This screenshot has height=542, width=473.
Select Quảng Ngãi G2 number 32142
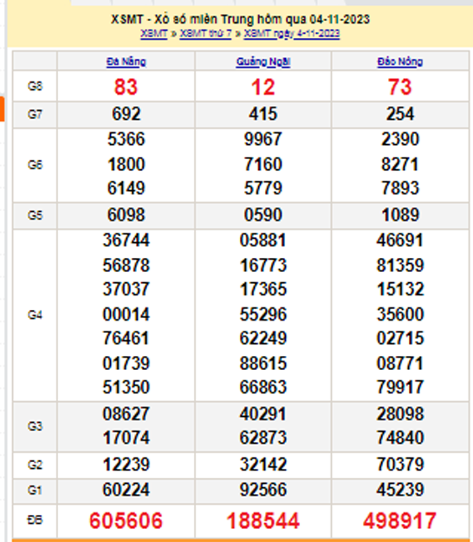(263, 465)
